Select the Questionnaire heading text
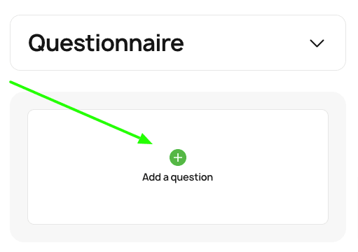 (106, 43)
